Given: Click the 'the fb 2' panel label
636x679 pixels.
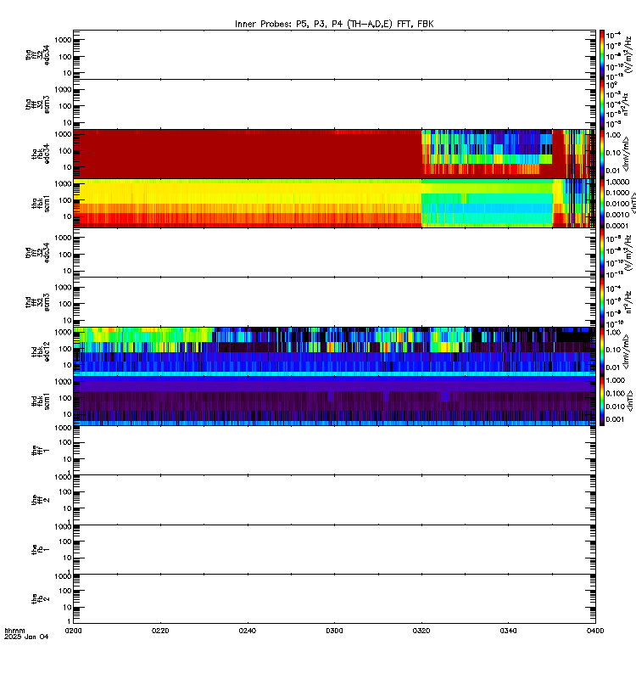Looking at the screenshot, I should (40, 599).
